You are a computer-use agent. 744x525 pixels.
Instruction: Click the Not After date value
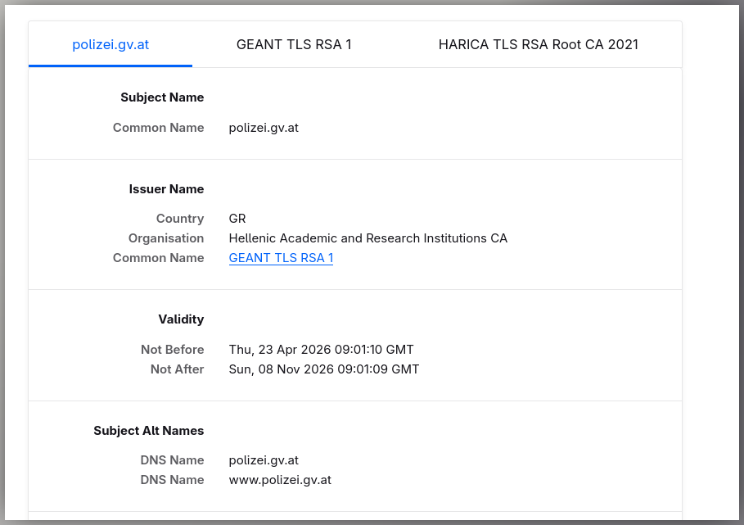(x=323, y=369)
